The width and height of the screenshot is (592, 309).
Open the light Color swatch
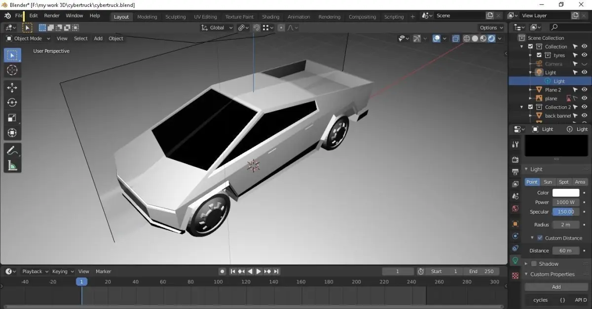566,192
